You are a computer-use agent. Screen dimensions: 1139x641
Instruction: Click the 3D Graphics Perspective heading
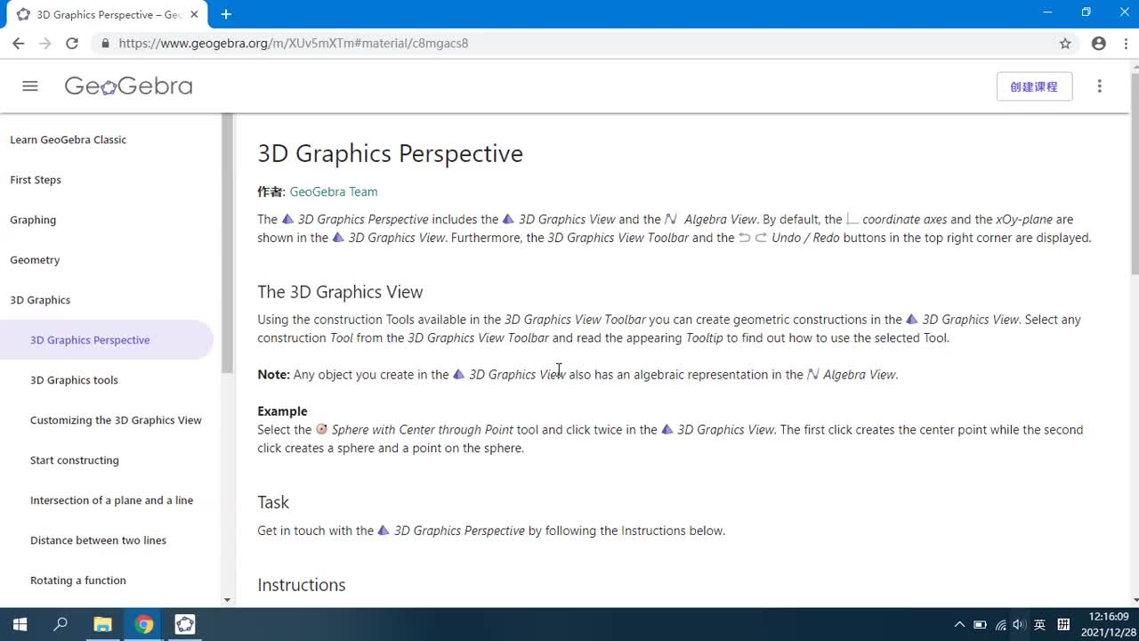(390, 153)
